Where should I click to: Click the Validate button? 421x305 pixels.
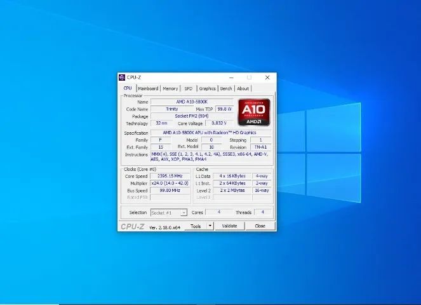(230, 226)
